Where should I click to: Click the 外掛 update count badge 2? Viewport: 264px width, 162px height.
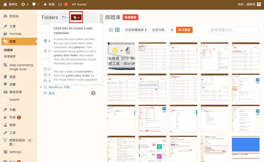[19, 117]
